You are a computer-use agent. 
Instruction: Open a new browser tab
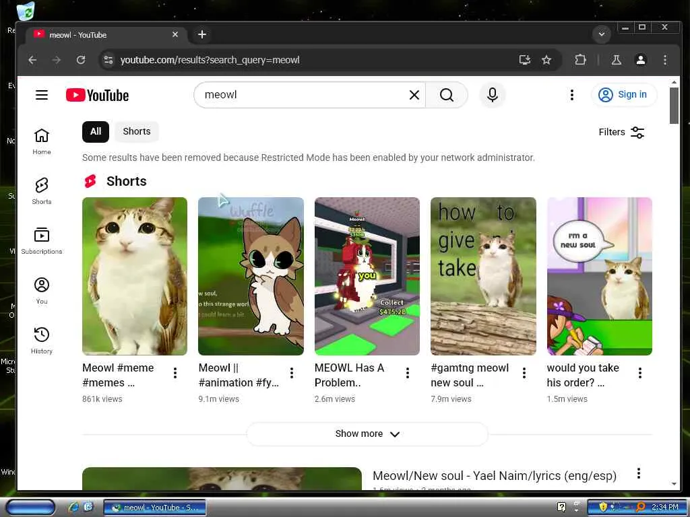click(202, 34)
